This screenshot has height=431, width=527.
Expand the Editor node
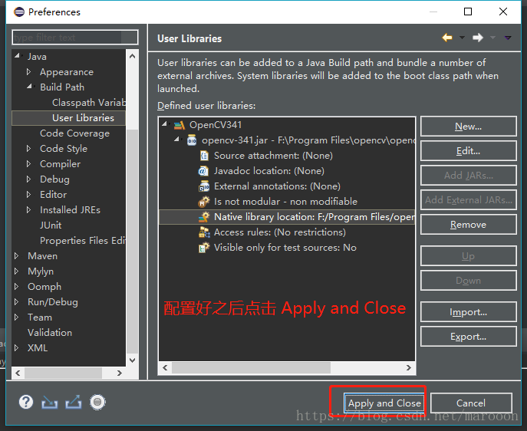point(28,194)
